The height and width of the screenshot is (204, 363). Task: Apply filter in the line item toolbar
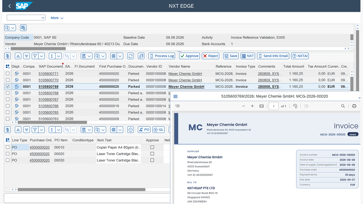tap(35, 130)
